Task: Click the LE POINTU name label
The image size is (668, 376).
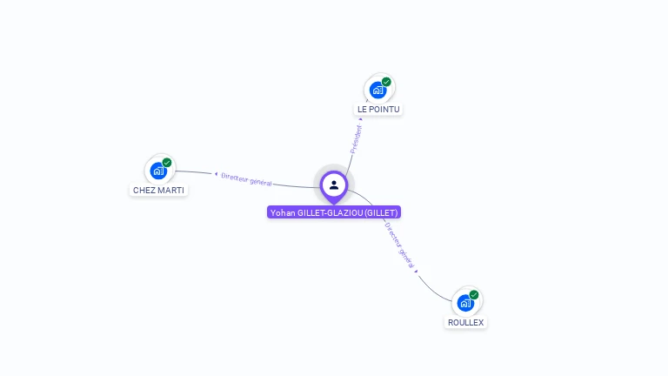Action: click(x=378, y=109)
